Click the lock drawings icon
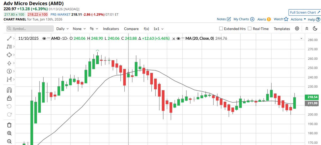The height and width of the screenshot is (145, 321). tap(9, 98)
